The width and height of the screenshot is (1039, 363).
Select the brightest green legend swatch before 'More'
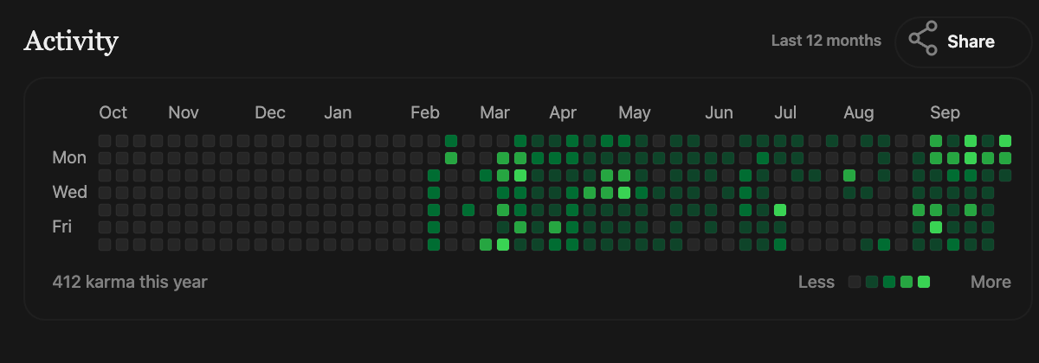(x=924, y=282)
